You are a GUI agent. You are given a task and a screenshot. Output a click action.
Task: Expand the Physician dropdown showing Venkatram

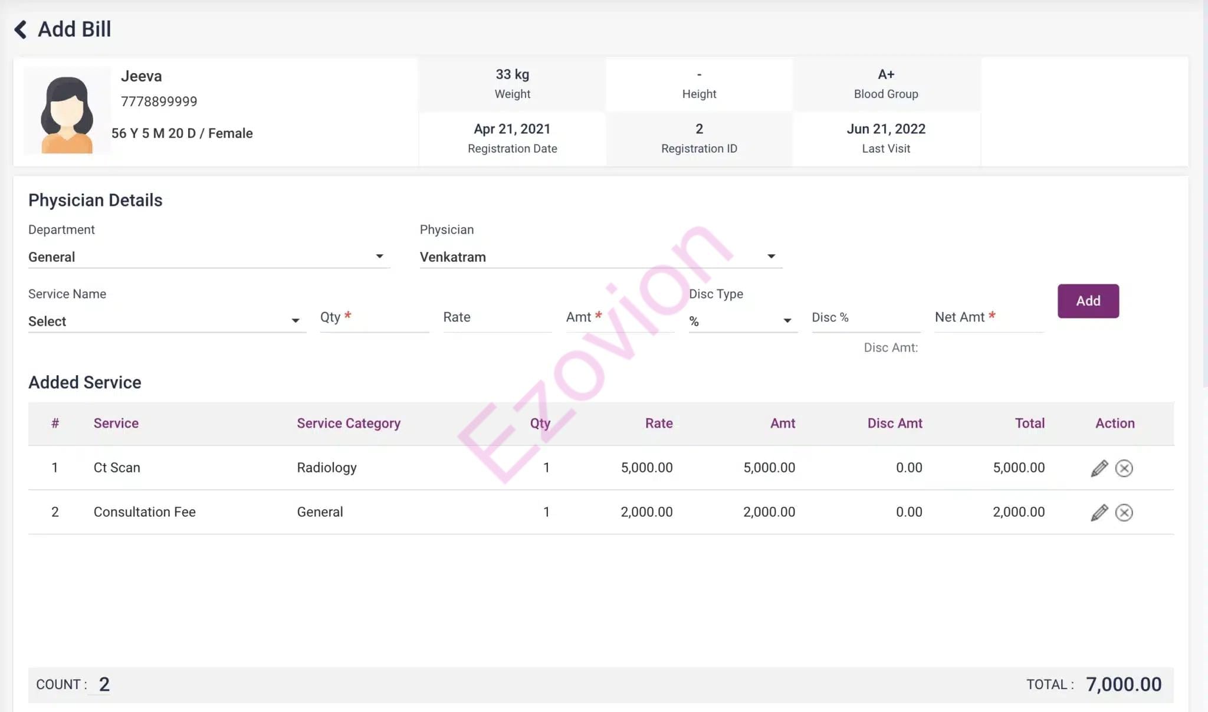pyautogui.click(x=600, y=257)
